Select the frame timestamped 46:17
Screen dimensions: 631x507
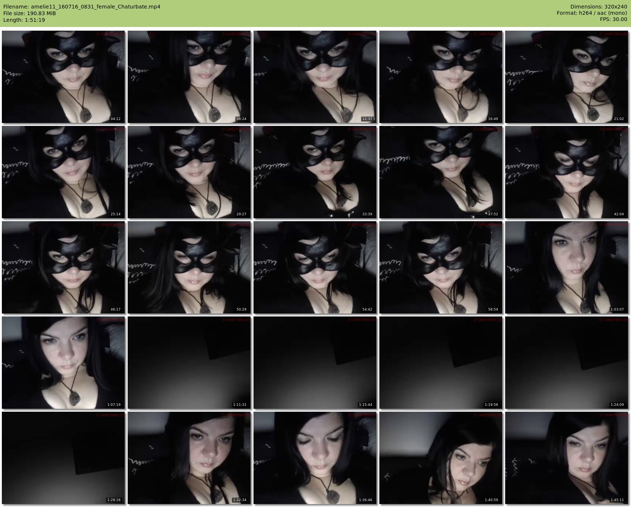pyautogui.click(x=63, y=267)
